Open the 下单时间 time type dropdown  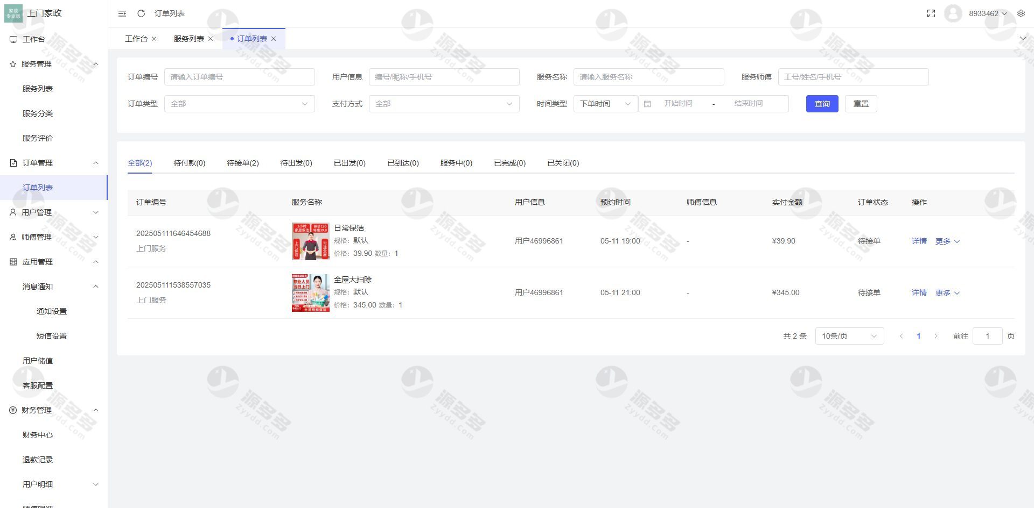605,103
